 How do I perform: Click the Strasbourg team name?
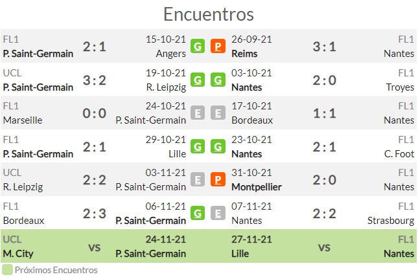point(391,221)
